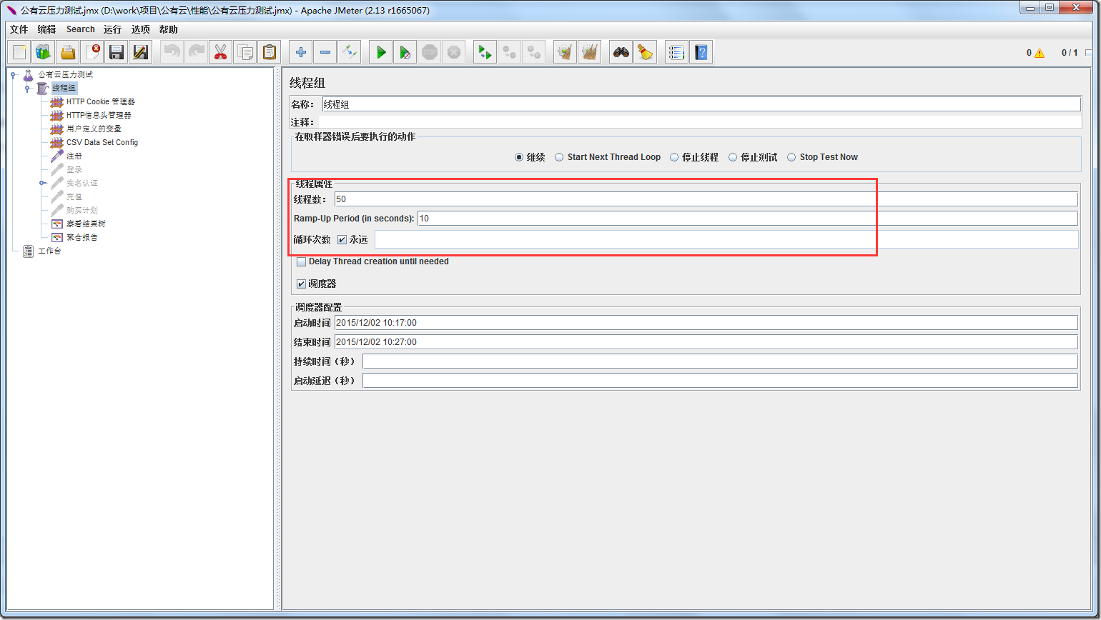
Task: Click the Remote Stop All icon
Action: 510,52
